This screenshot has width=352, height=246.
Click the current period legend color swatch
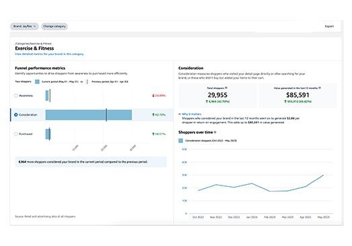tap(37, 81)
